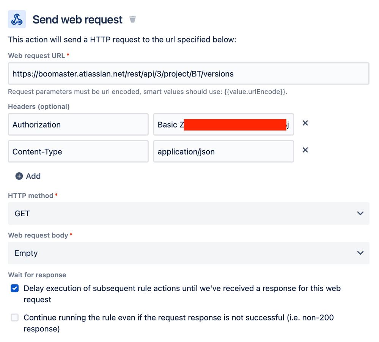Click the Wait for response label
The width and height of the screenshot is (379, 342).
37,275
